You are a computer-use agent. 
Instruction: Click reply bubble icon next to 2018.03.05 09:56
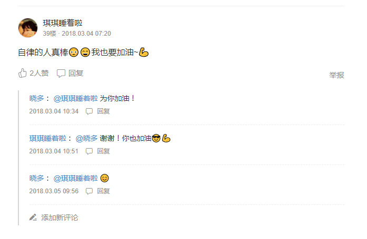pyautogui.click(x=89, y=191)
